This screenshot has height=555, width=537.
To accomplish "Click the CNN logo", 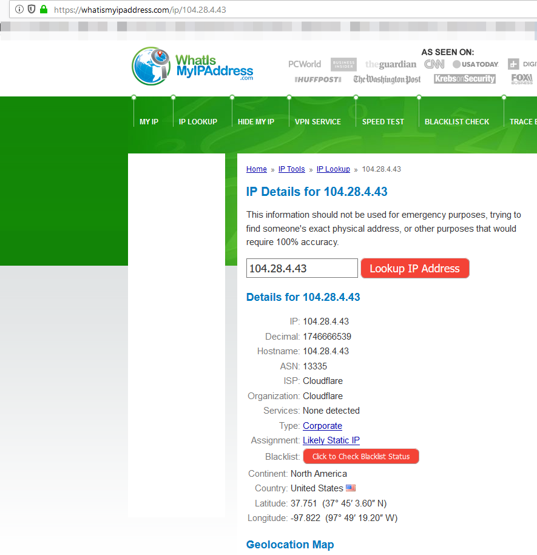I will tap(434, 64).
